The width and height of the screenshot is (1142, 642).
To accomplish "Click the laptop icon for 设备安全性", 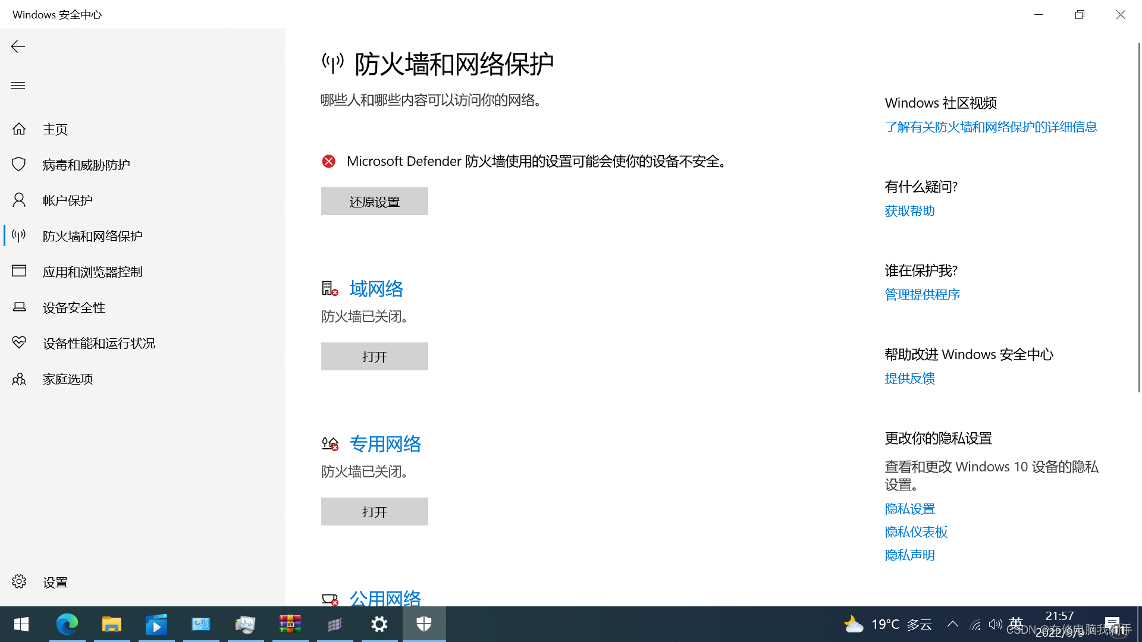I will pos(19,307).
